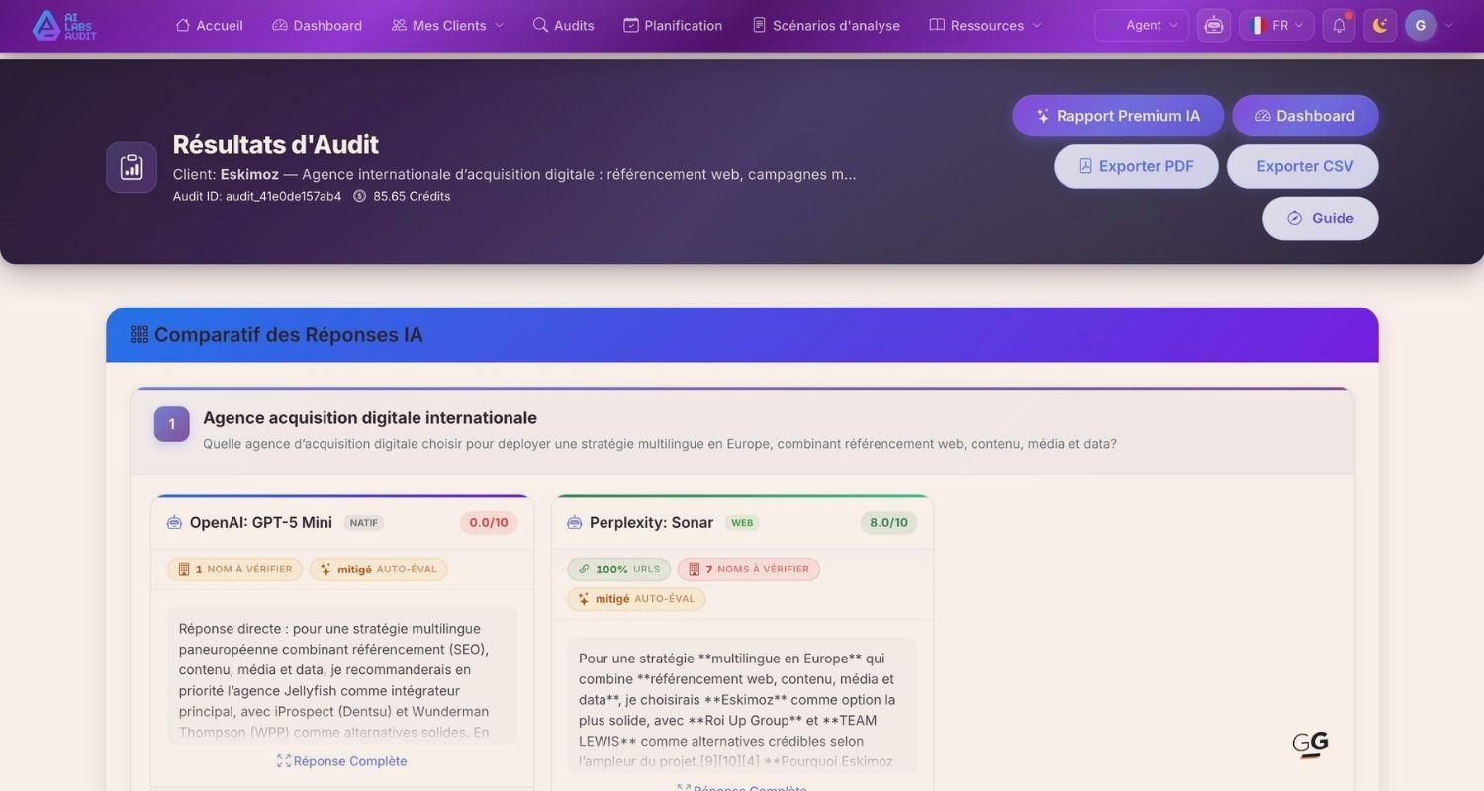1484x791 pixels.
Task: Click the Perplexity Sonar robot icon
Action: click(574, 522)
